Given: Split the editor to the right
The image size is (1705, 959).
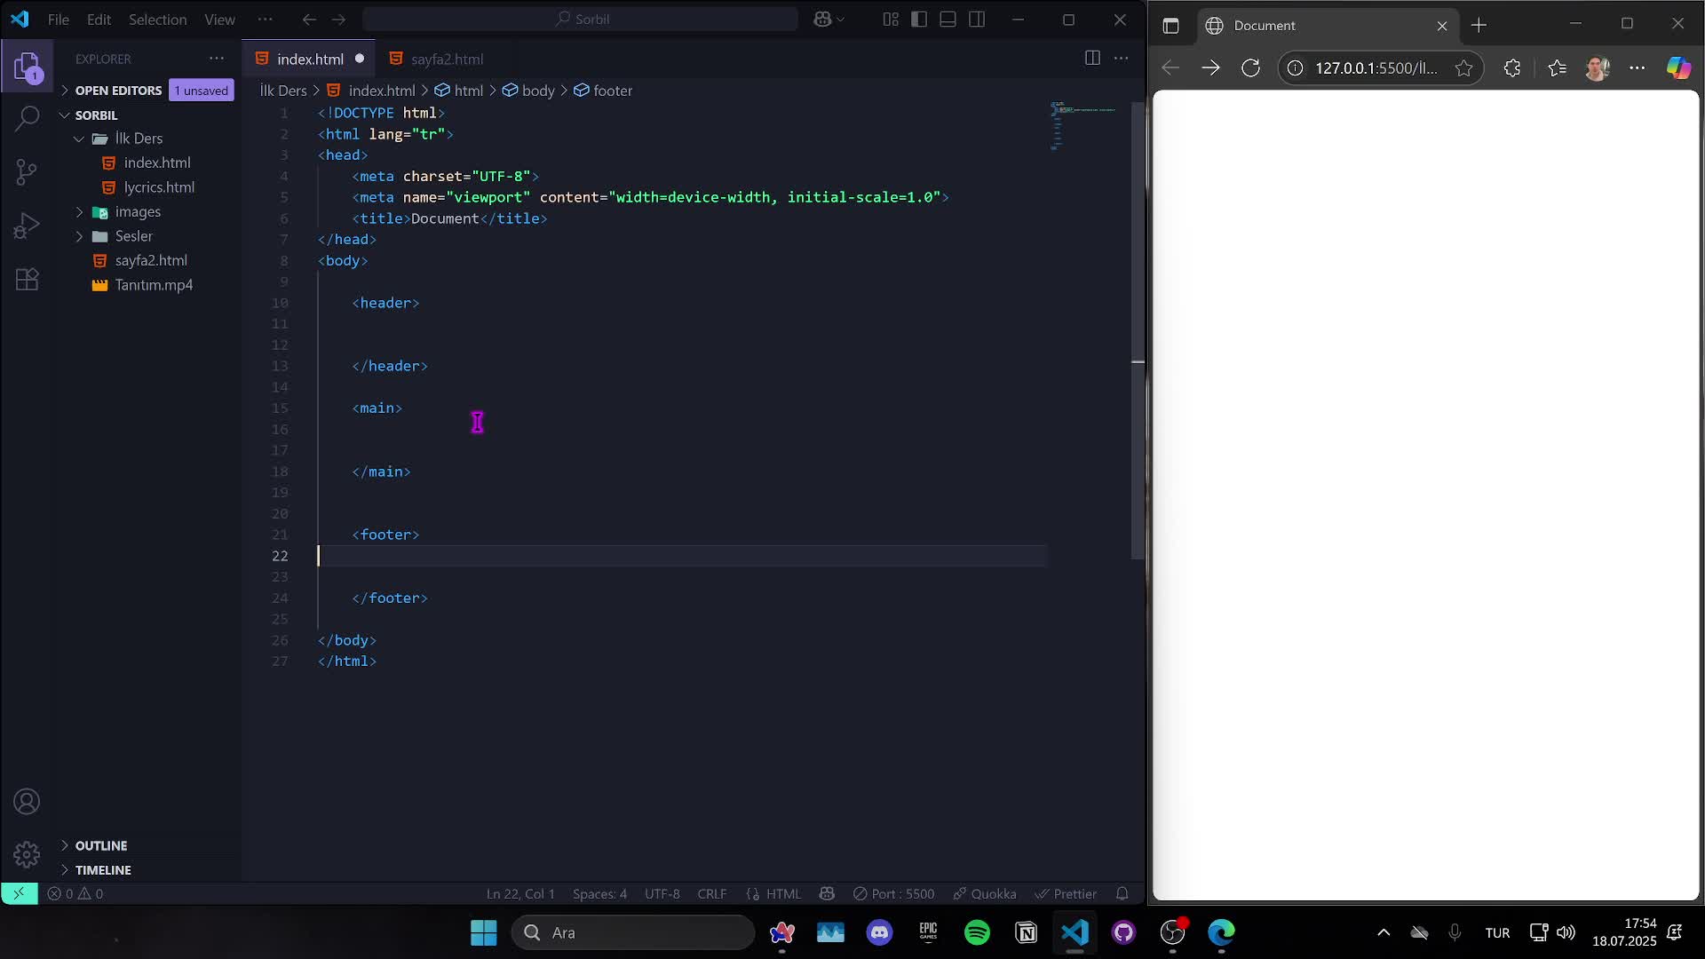Looking at the screenshot, I should [x=1092, y=58].
